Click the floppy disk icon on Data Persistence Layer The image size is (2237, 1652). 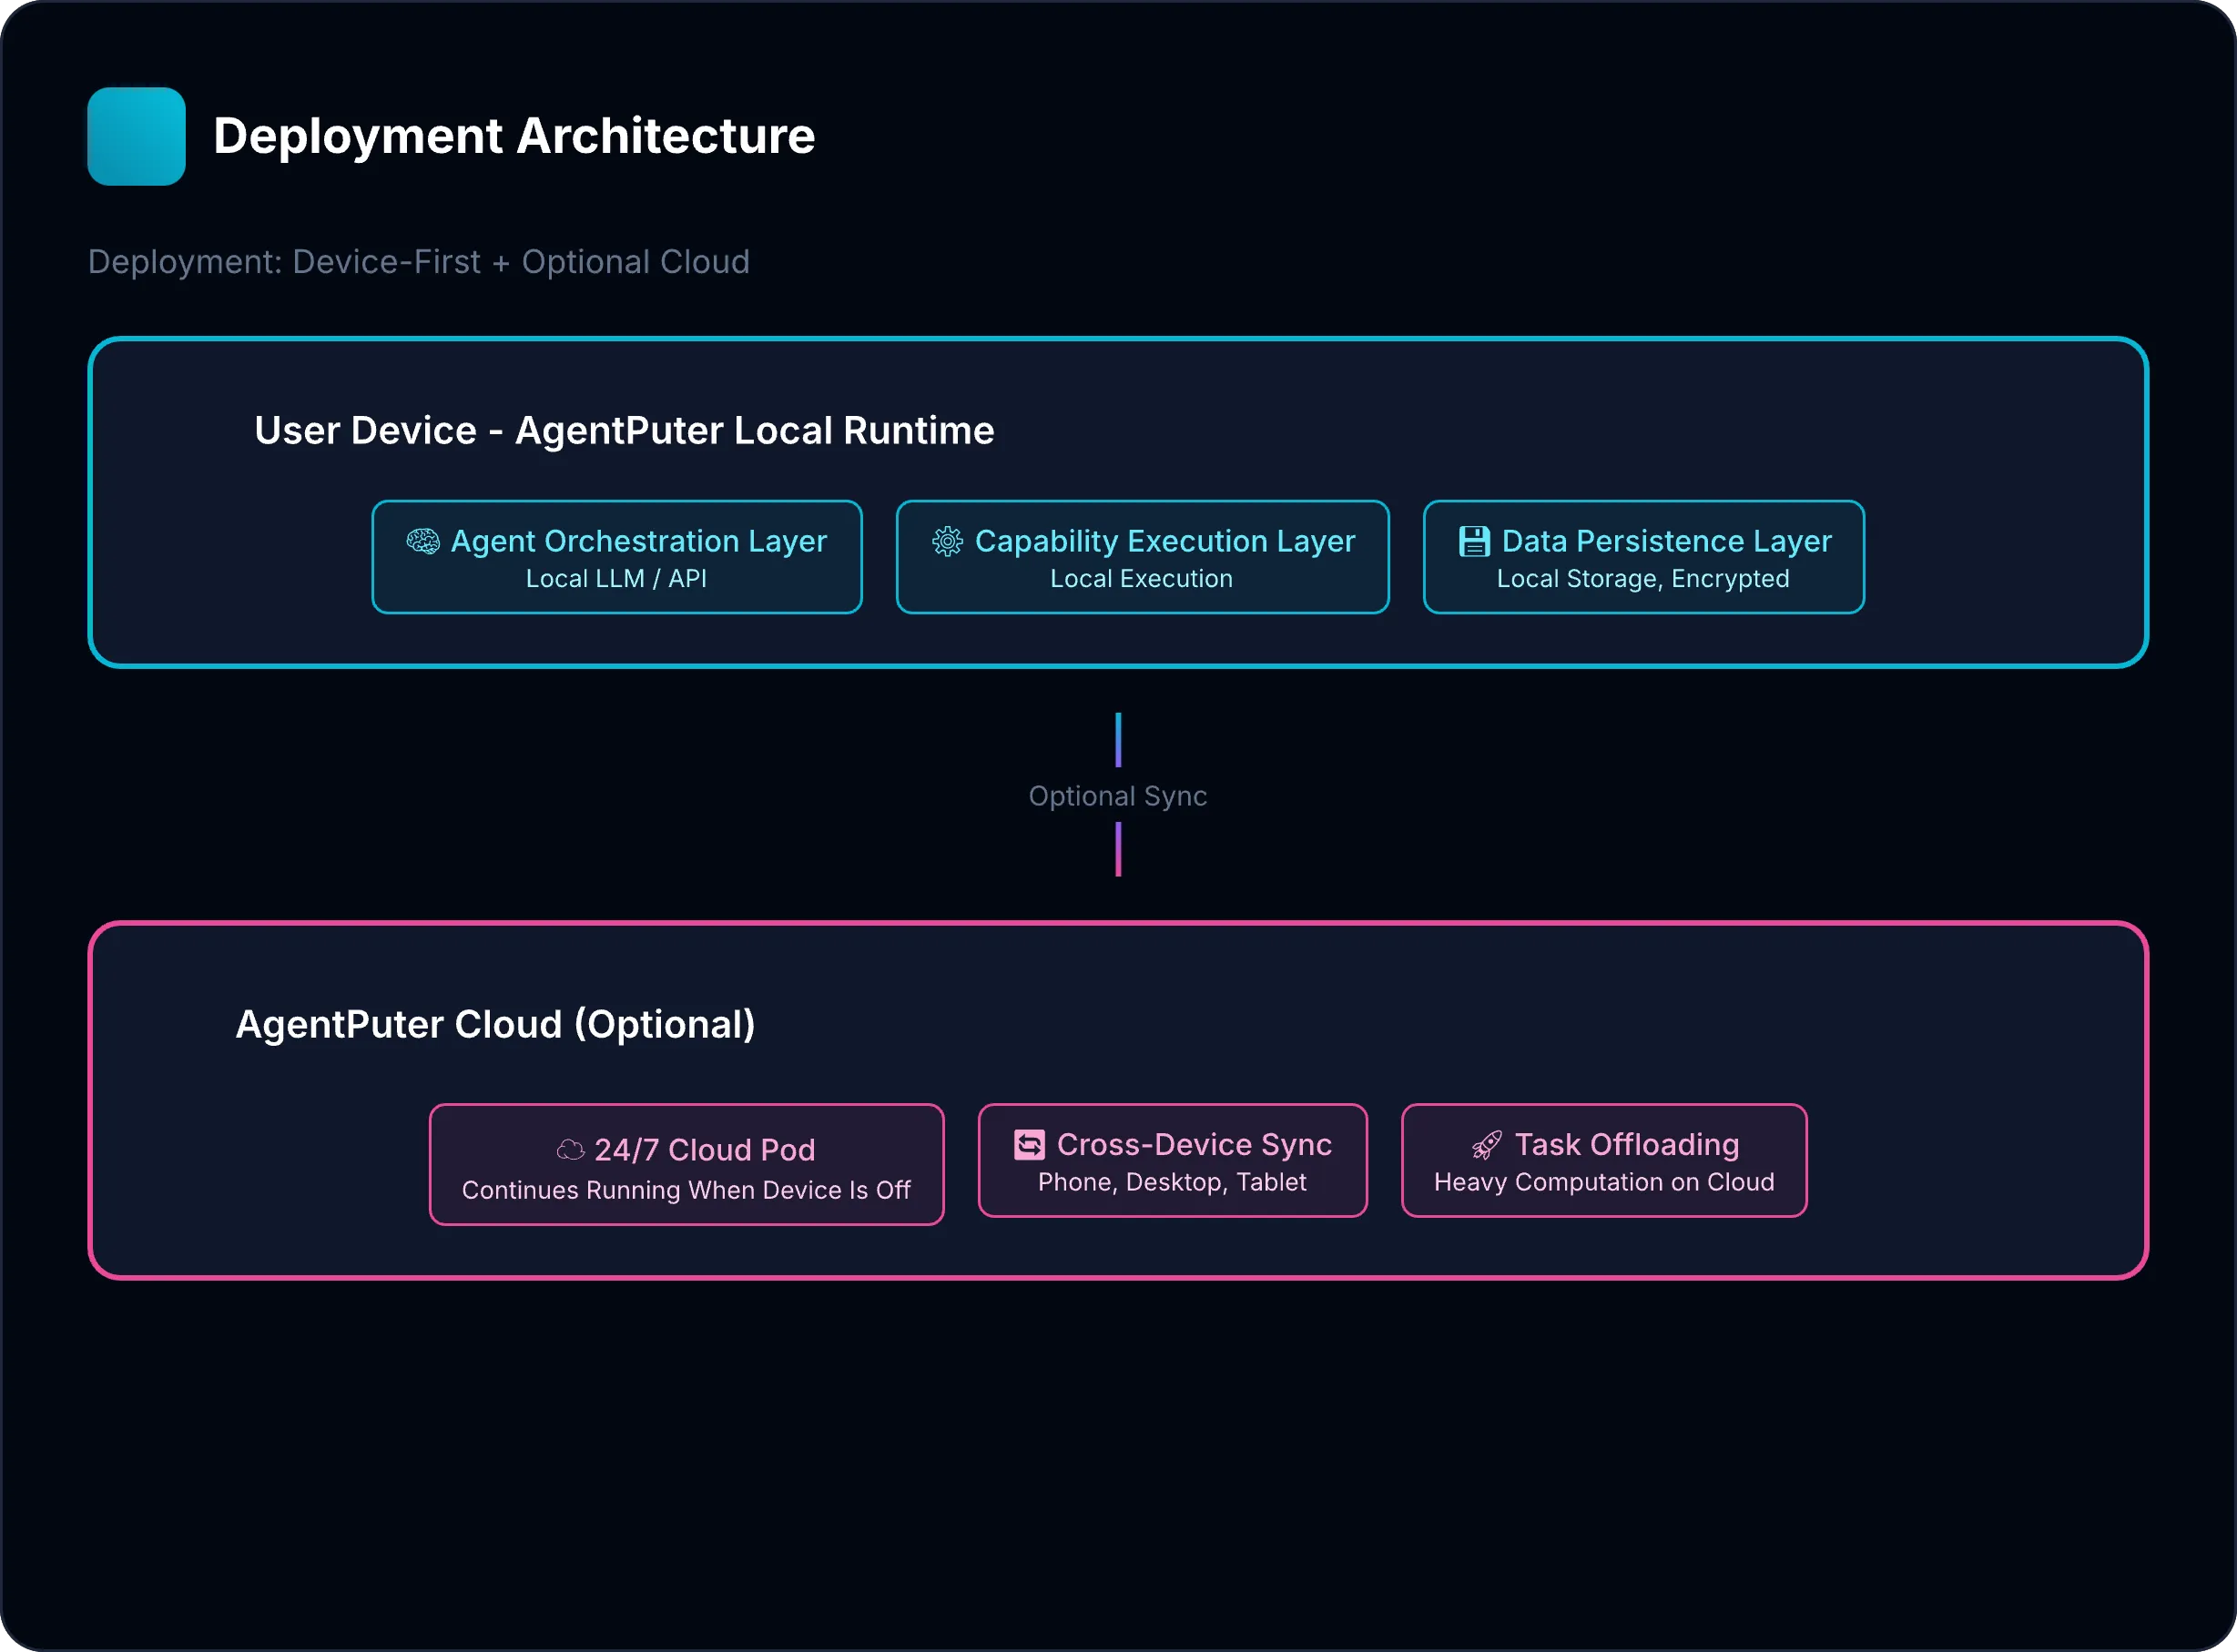(1475, 540)
